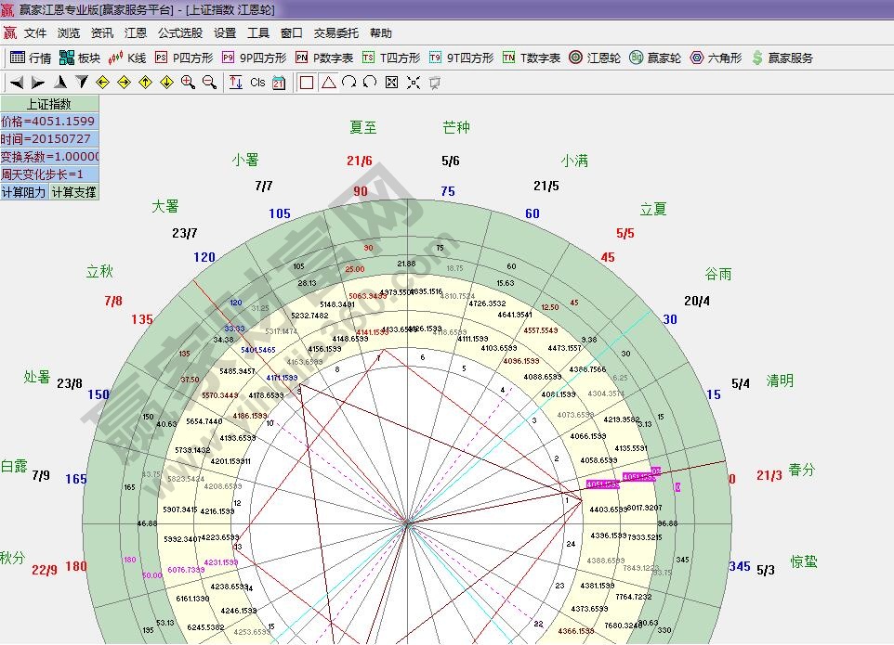Viewport: 894px width, 645px height.
Task: Click the yellow left-arrow diamond icon
Action: tap(102, 83)
